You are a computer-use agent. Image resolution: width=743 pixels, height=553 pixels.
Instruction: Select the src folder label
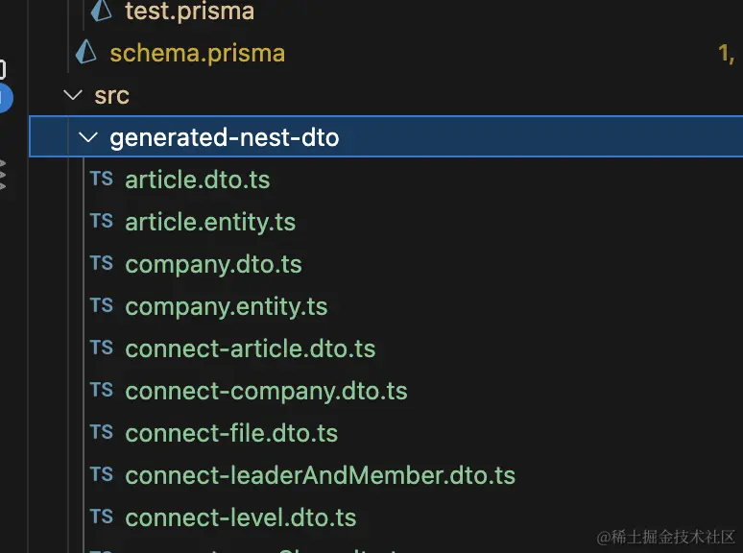111,96
